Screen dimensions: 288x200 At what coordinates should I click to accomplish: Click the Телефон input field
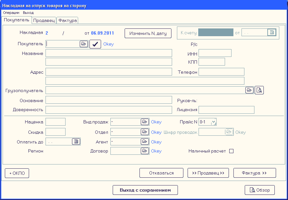(221, 72)
